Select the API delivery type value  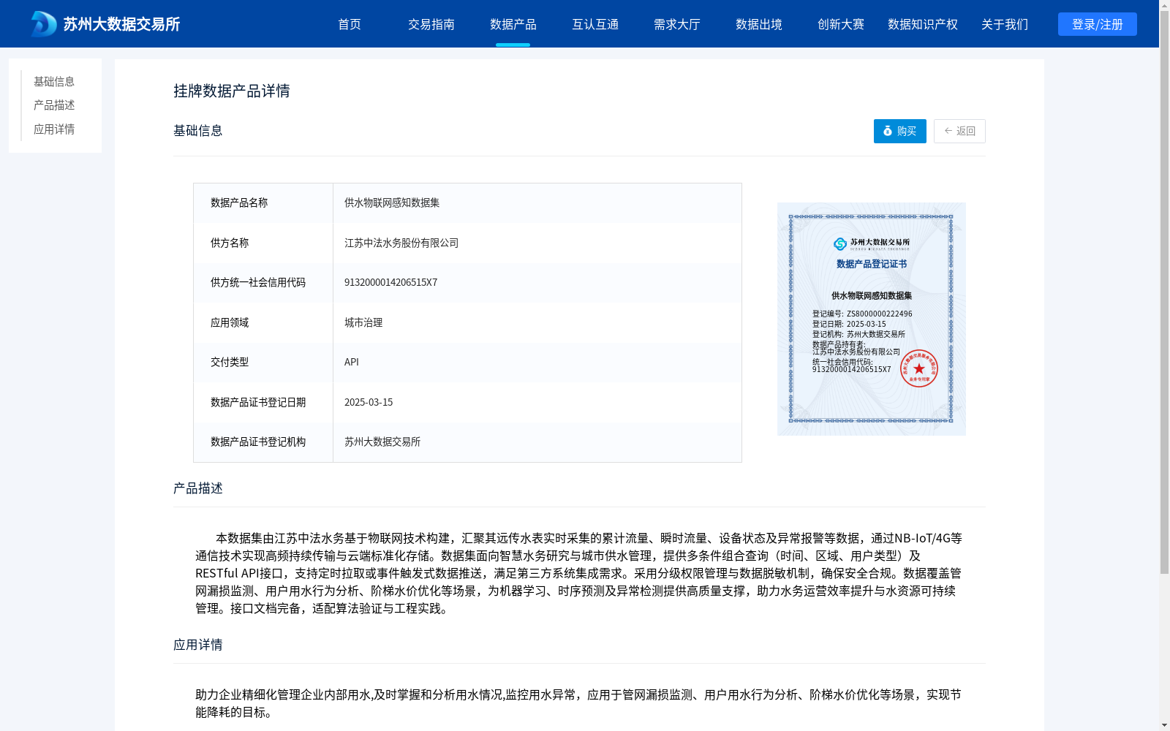click(537, 362)
